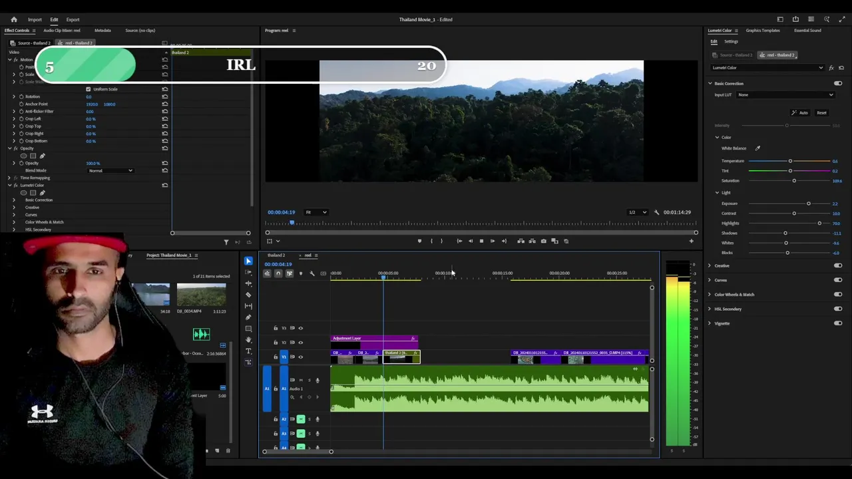Screen dimensions: 852x479
Task: Reset the Rotation parameter
Action: (x=164, y=96)
